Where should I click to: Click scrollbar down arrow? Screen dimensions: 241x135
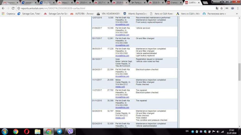(239, 126)
